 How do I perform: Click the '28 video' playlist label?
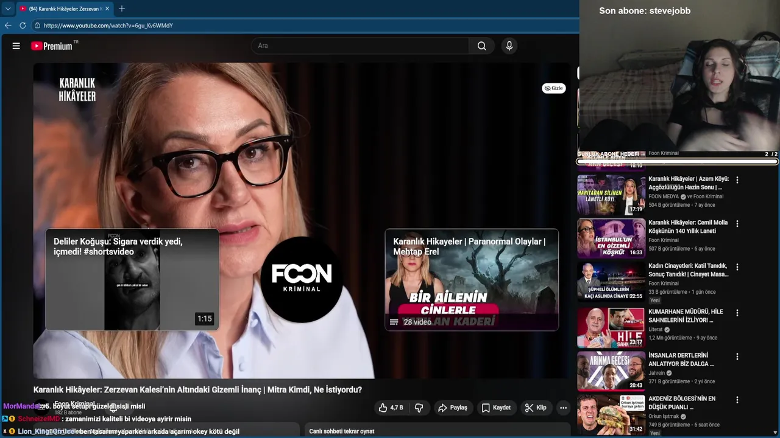[x=417, y=322]
